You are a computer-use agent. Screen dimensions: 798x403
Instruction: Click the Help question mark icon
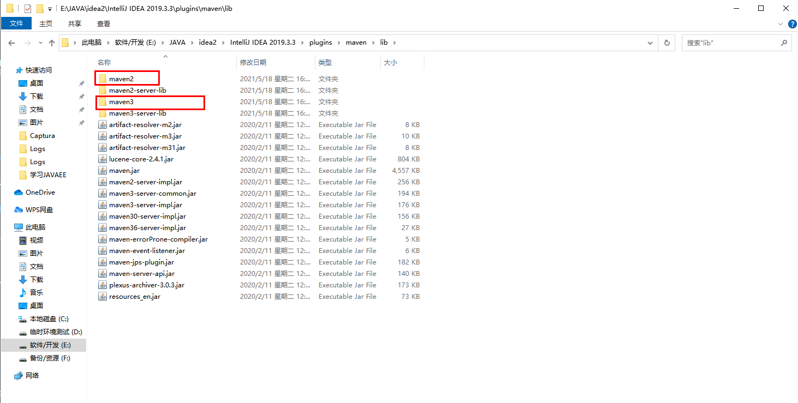tap(792, 23)
